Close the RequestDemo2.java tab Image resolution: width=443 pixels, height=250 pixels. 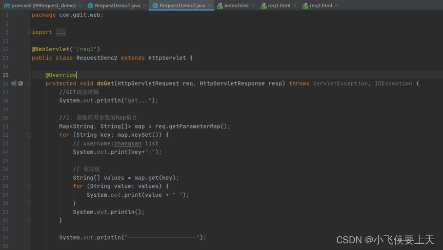(x=210, y=6)
